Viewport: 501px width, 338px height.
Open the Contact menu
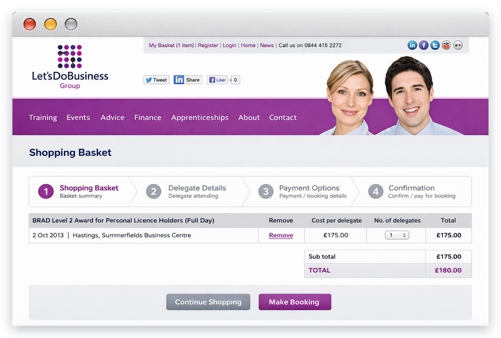coord(283,118)
